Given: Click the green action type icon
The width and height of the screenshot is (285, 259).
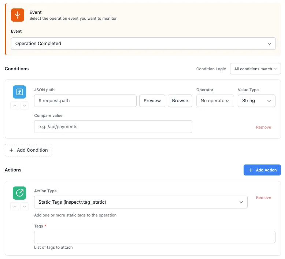Looking at the screenshot, I should point(19,193).
